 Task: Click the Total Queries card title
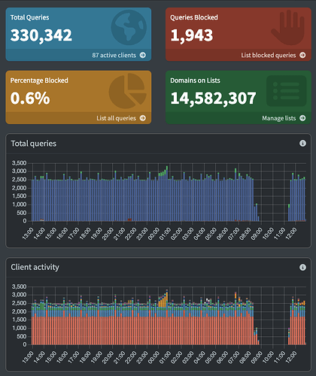[x=29, y=17]
